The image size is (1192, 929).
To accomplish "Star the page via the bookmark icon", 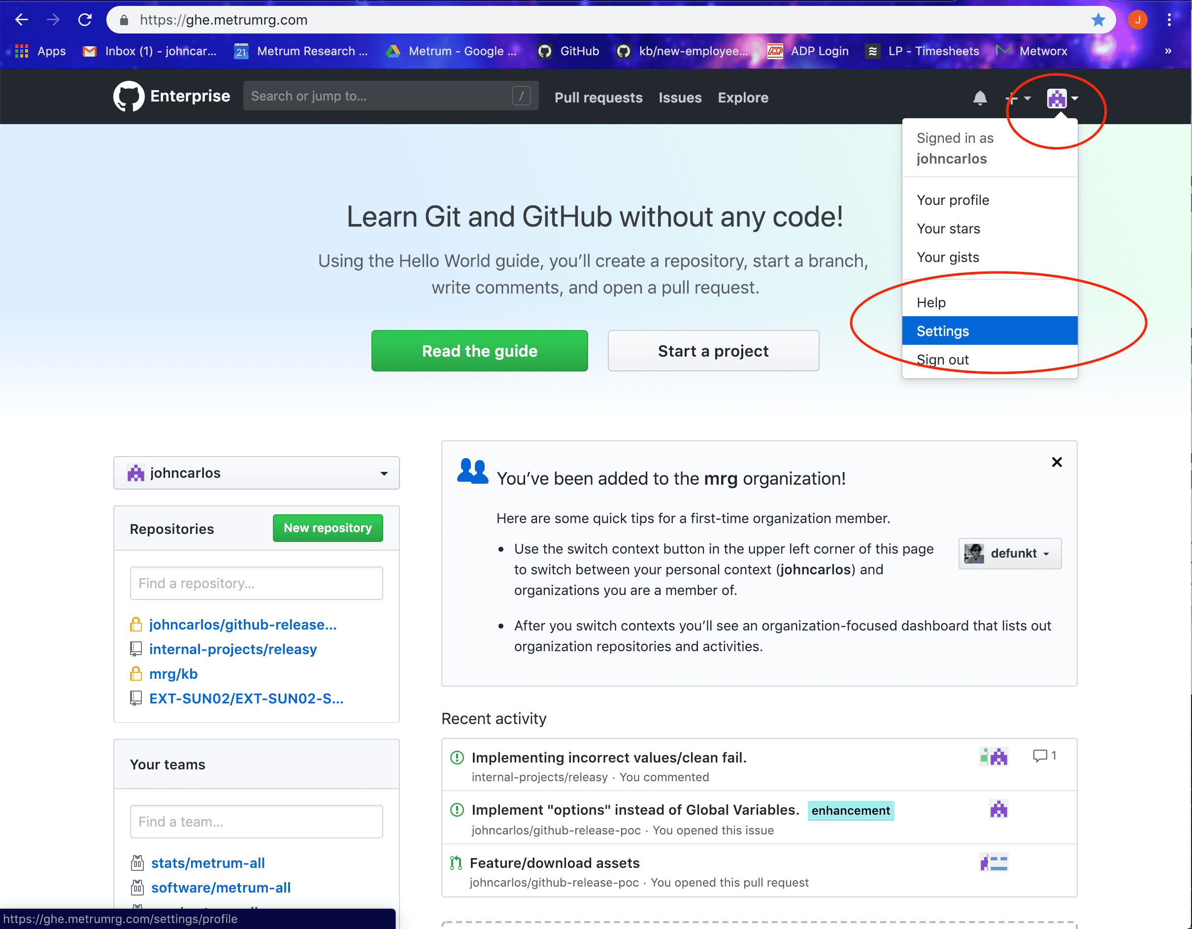I will pyautogui.click(x=1098, y=20).
